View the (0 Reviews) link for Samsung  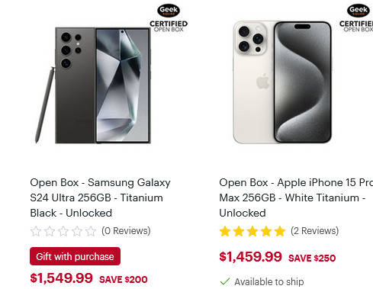126,231
